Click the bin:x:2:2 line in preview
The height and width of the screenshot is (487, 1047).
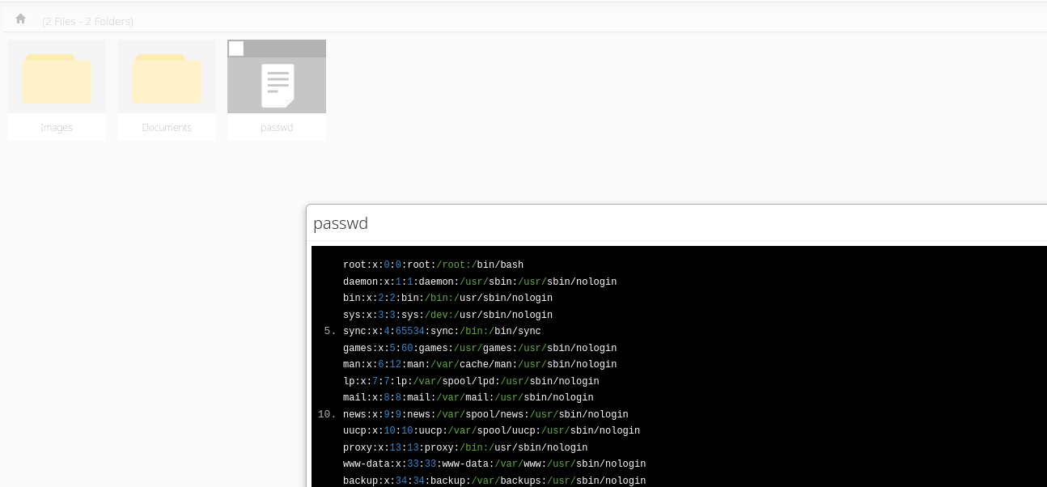(x=447, y=299)
